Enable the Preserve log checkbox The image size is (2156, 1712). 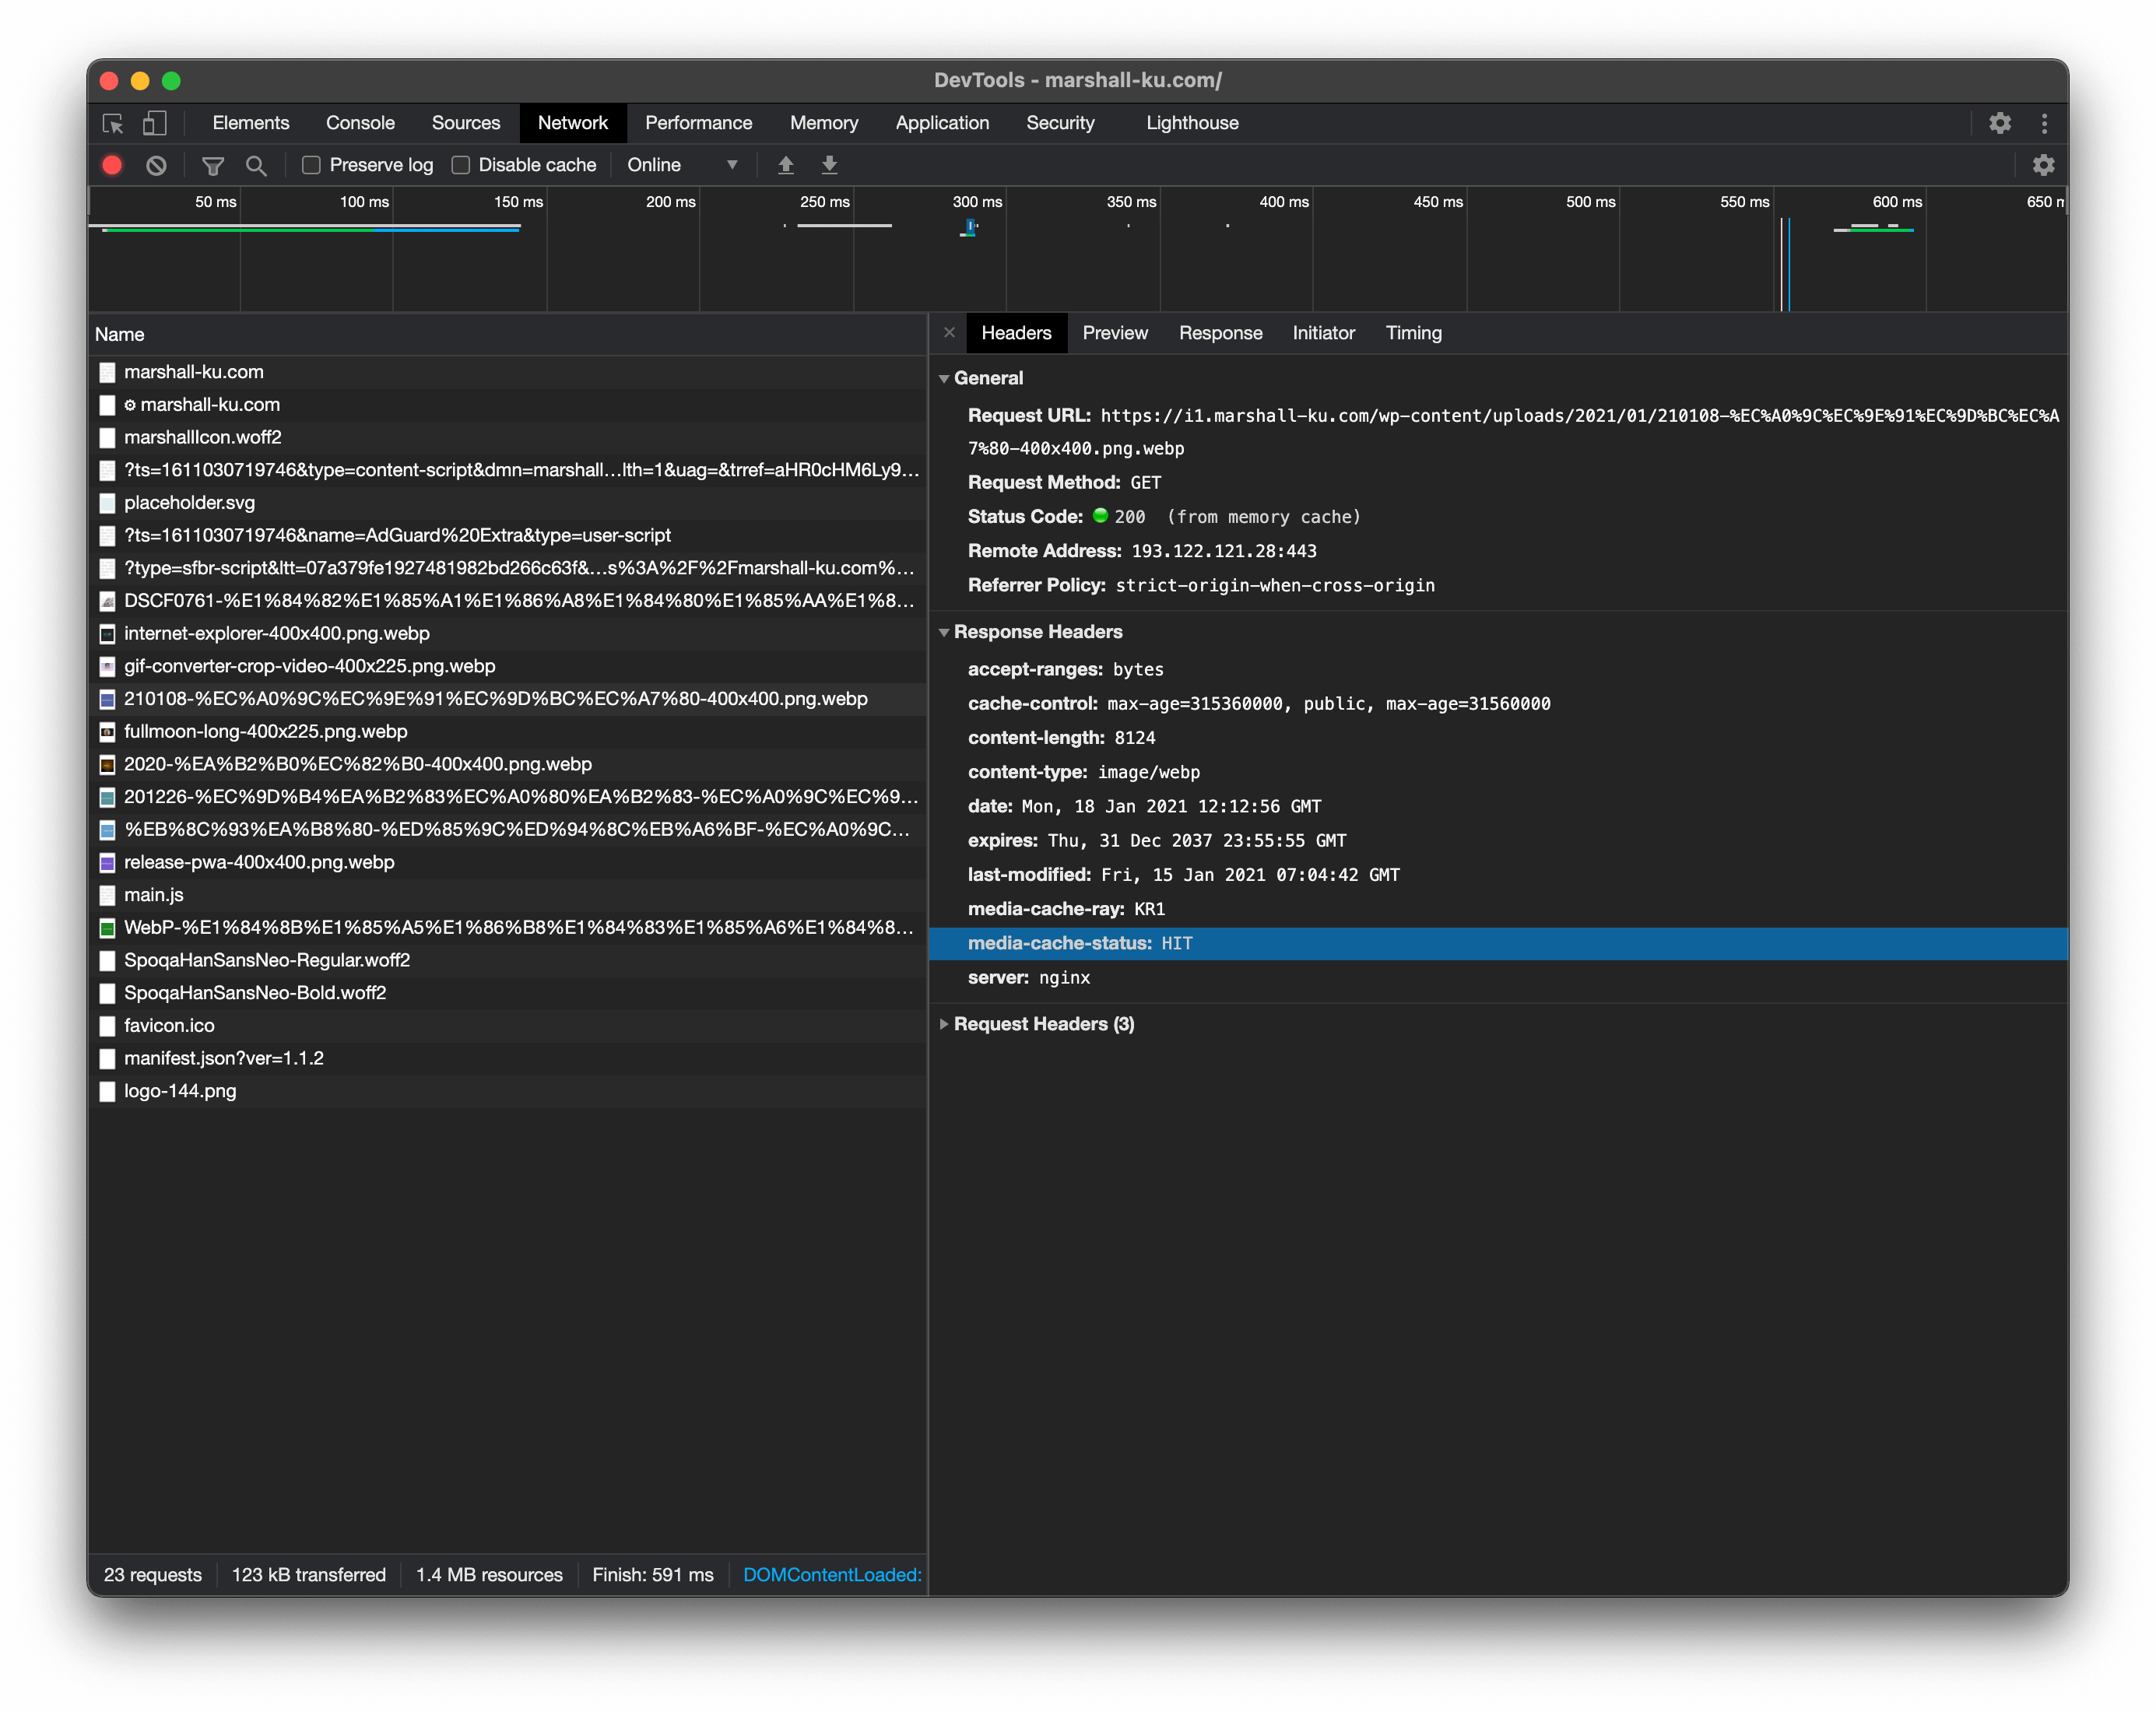pos(312,165)
